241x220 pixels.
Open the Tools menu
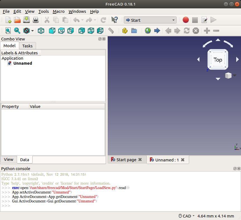point(44,11)
